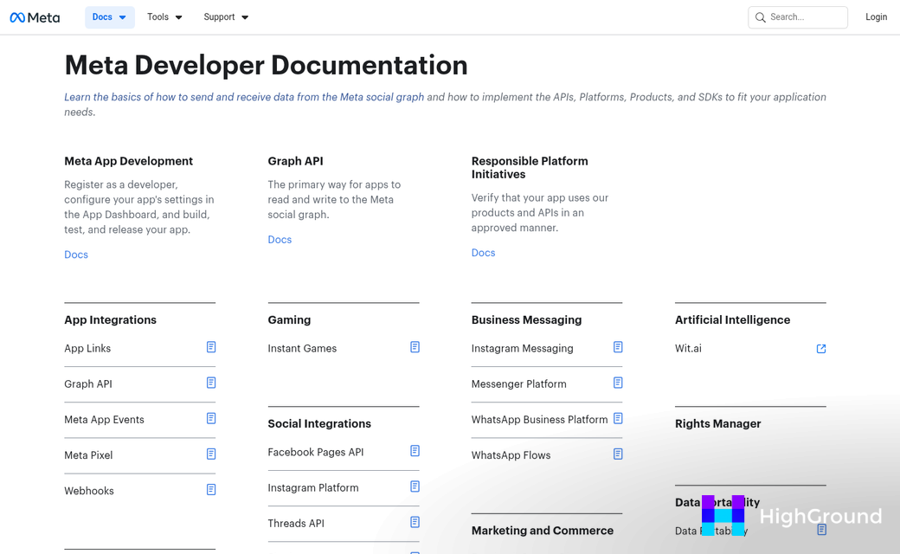
Task: Open Instant Games under Gaming
Action: (302, 349)
